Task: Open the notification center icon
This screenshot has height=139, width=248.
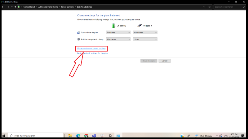Action: (x=243, y=136)
